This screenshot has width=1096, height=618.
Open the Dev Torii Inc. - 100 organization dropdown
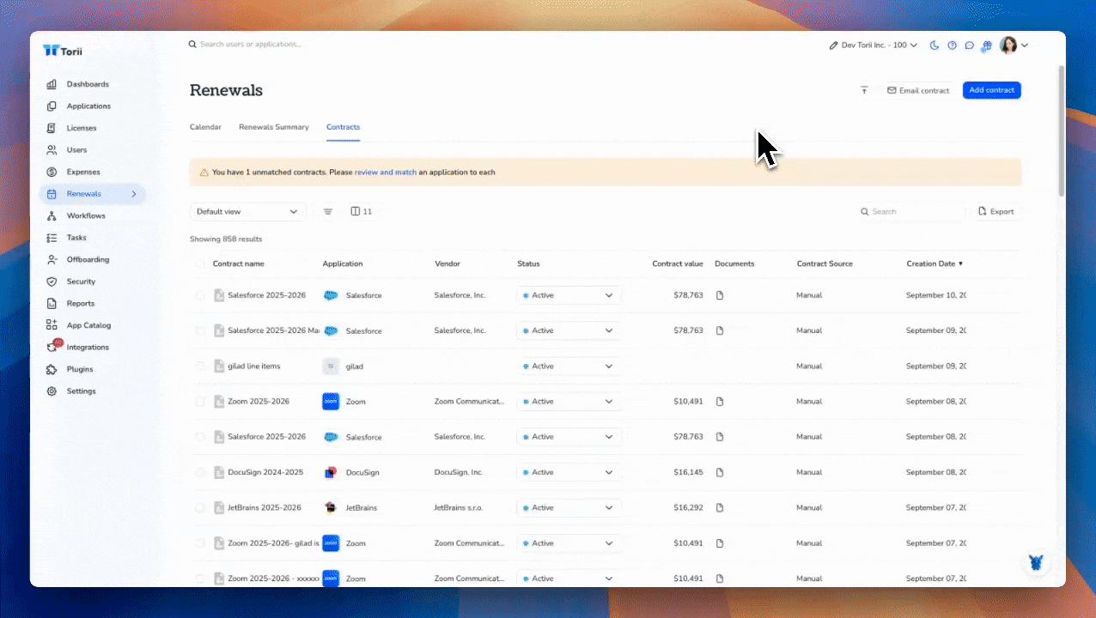tap(873, 45)
